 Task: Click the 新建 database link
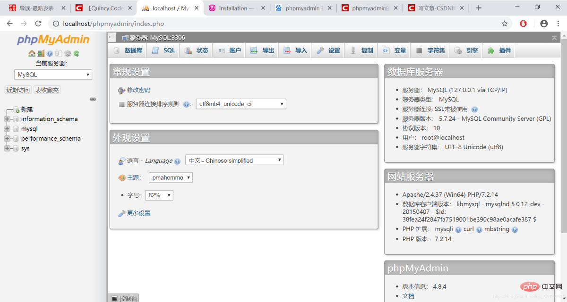click(x=27, y=109)
